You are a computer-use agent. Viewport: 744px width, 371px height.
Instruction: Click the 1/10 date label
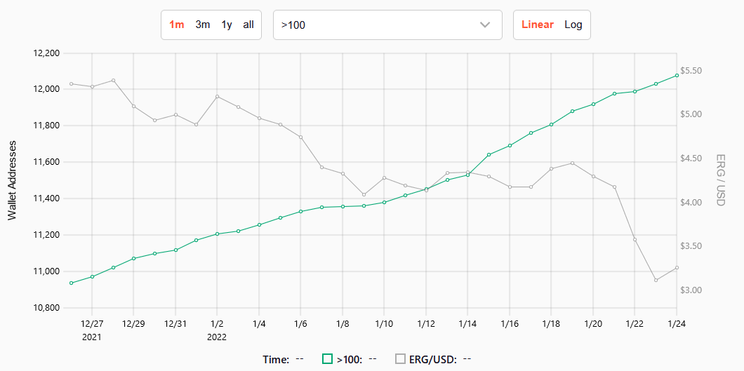[x=384, y=323]
